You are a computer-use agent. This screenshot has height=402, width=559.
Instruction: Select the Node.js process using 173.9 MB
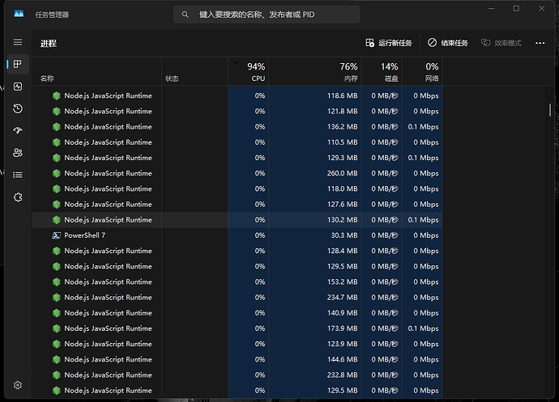[x=237, y=328]
